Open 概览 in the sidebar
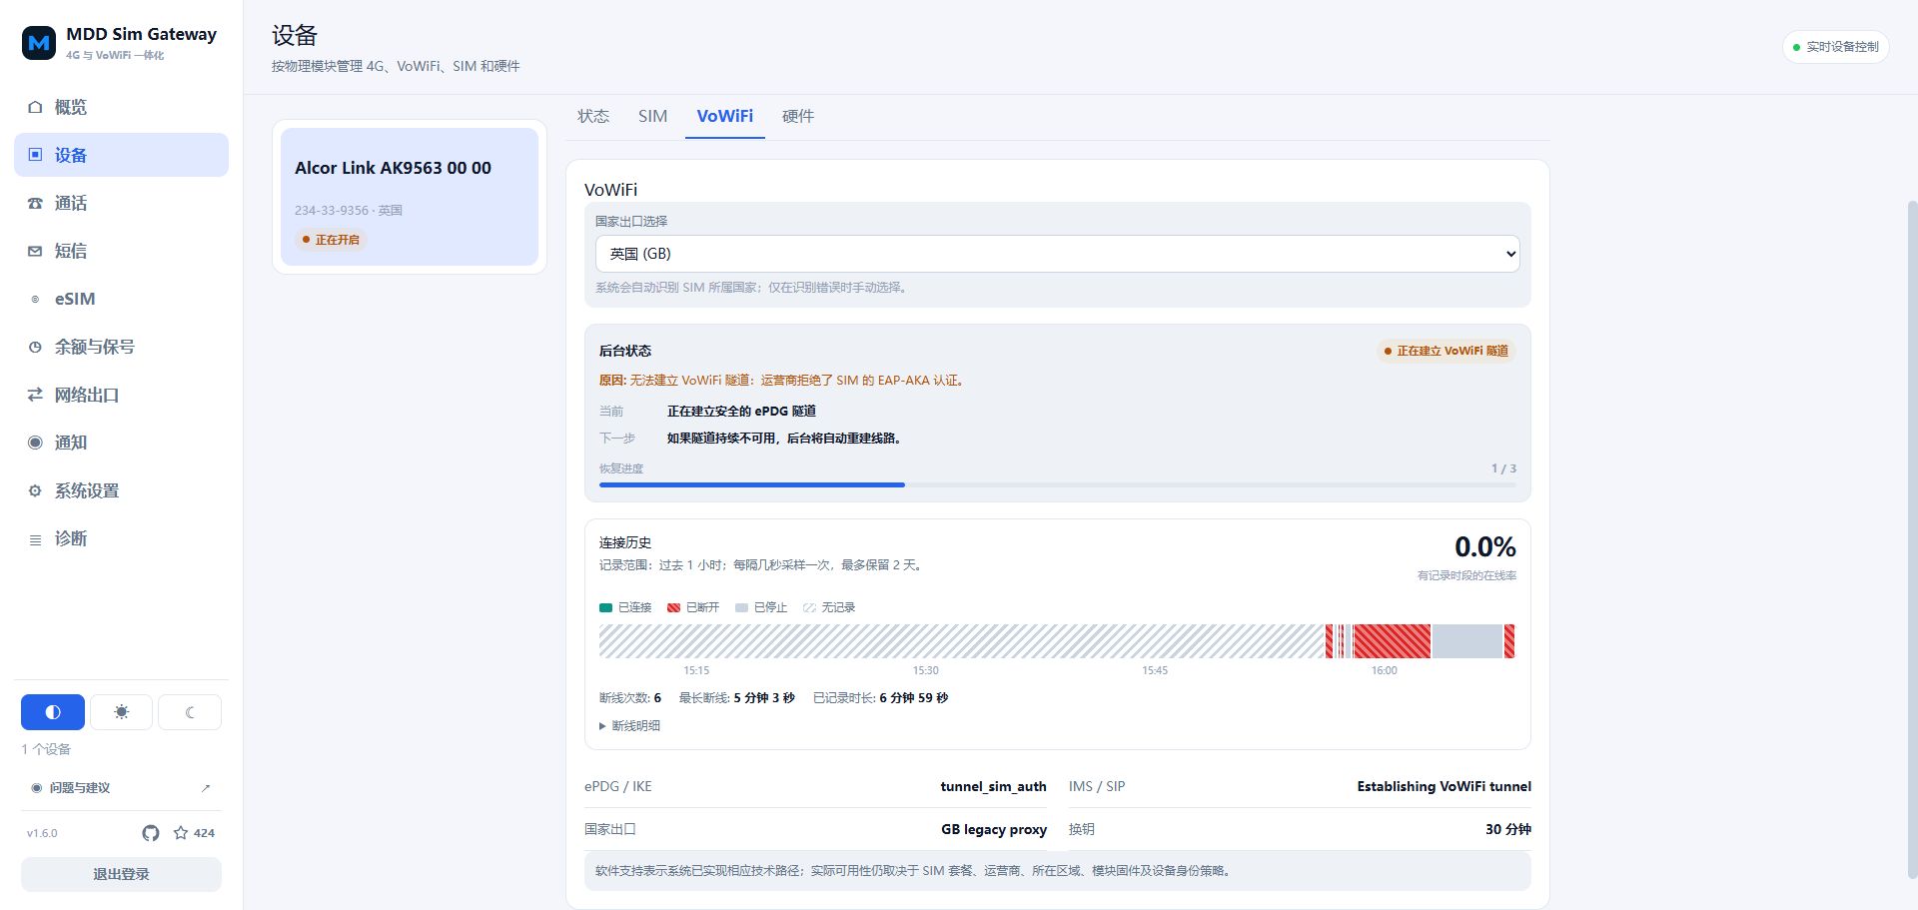1918x910 pixels. [121, 107]
